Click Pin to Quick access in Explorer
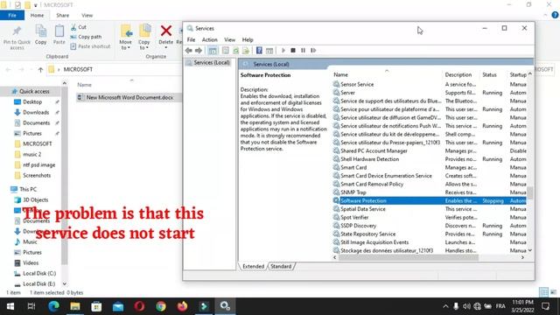Viewport: 560px width, 315px height. coord(17,38)
